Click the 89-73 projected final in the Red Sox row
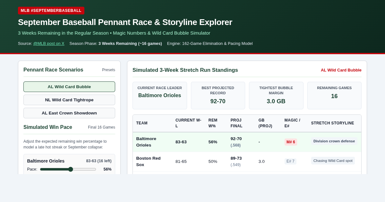Viewport: 385px width, 202px height. tap(236, 158)
